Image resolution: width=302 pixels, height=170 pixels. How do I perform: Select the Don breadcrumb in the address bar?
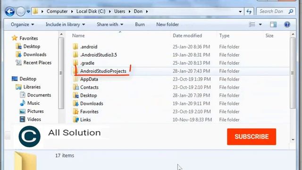[138, 11]
